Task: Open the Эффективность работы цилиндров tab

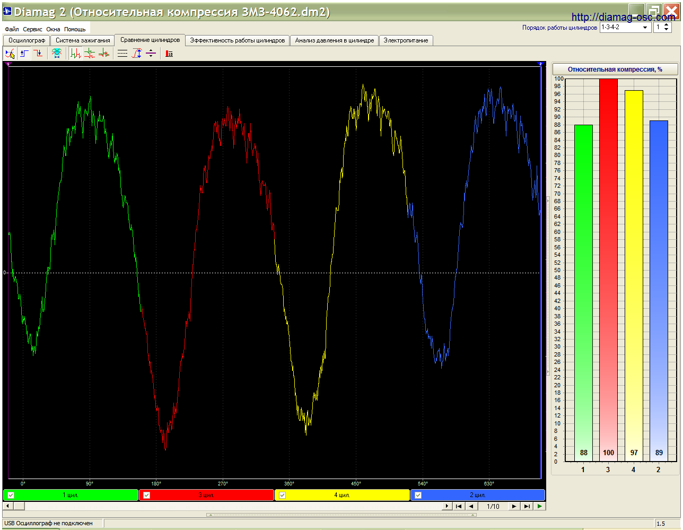Action: [x=237, y=40]
